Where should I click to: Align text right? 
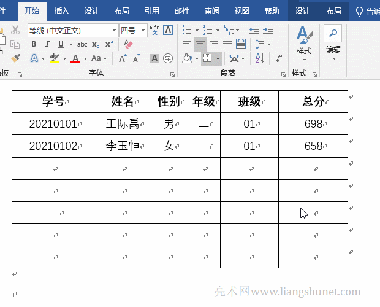coord(214,44)
